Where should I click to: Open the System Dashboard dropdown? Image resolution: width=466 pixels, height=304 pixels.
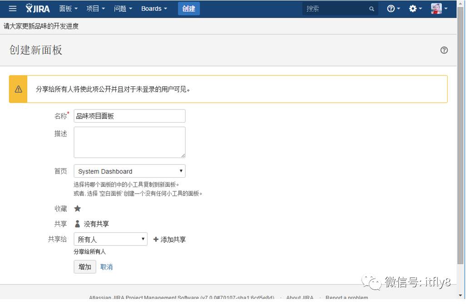[x=129, y=171]
